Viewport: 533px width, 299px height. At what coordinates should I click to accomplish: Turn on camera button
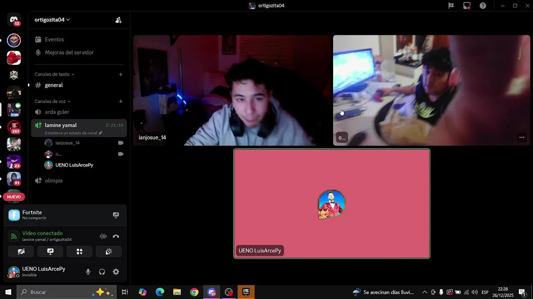tap(21, 251)
